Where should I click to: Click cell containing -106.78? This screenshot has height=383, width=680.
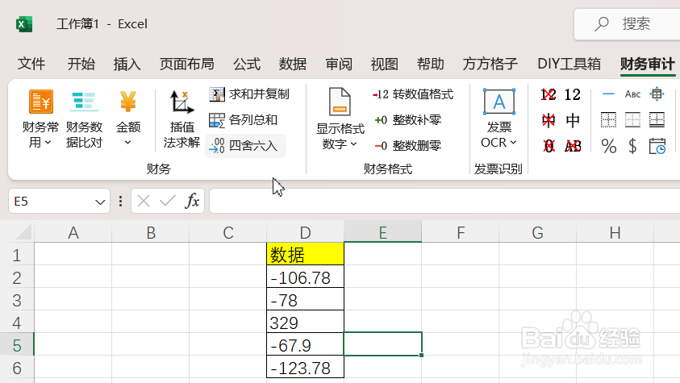coord(305,277)
